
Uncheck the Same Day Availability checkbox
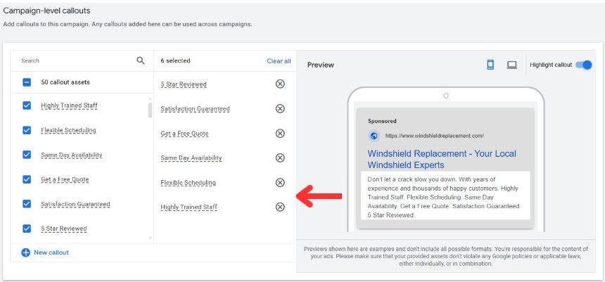[27, 155]
